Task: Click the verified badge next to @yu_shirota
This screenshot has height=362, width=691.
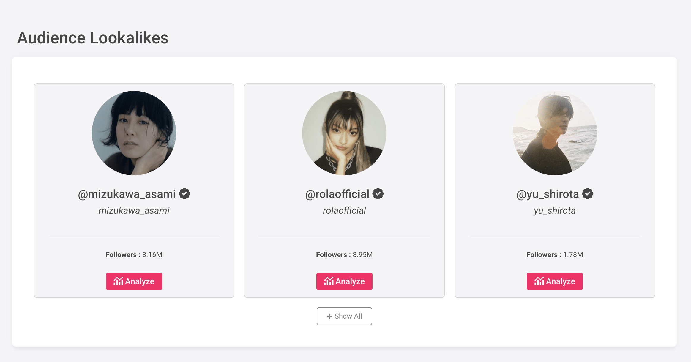Action: pyautogui.click(x=588, y=194)
